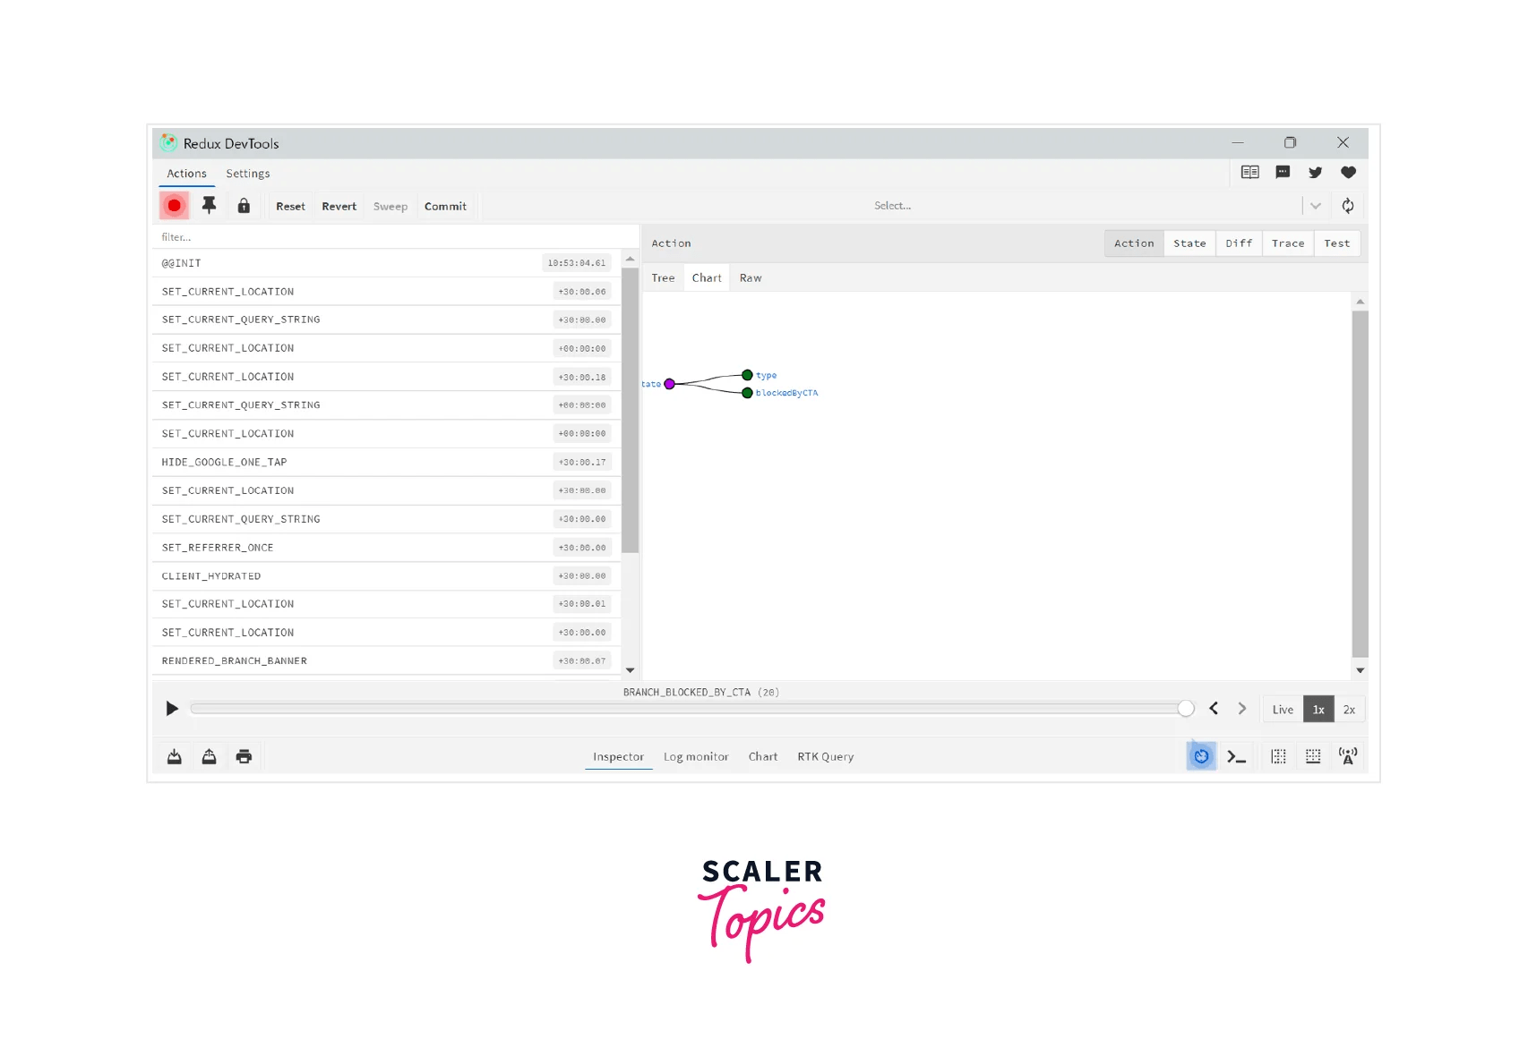Click the pin icon in the toolbar
1528x1056 pixels.
point(209,205)
